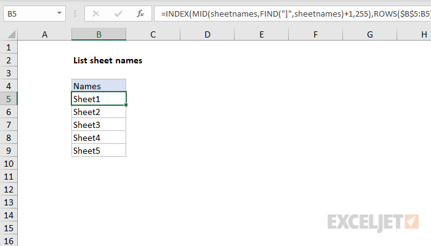
Task: Click the Names header cell
Action: (x=99, y=86)
